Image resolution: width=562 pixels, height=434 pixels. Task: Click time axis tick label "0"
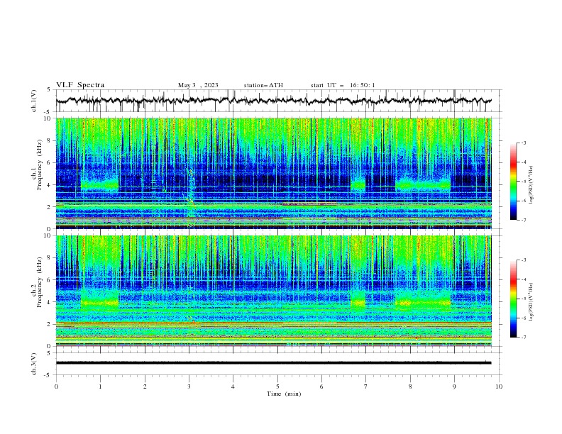[x=56, y=386]
